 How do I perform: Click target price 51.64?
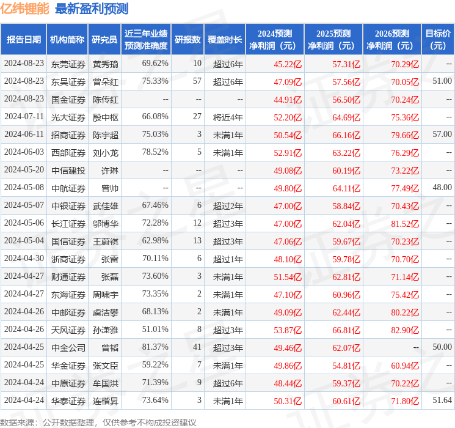tap(442, 400)
